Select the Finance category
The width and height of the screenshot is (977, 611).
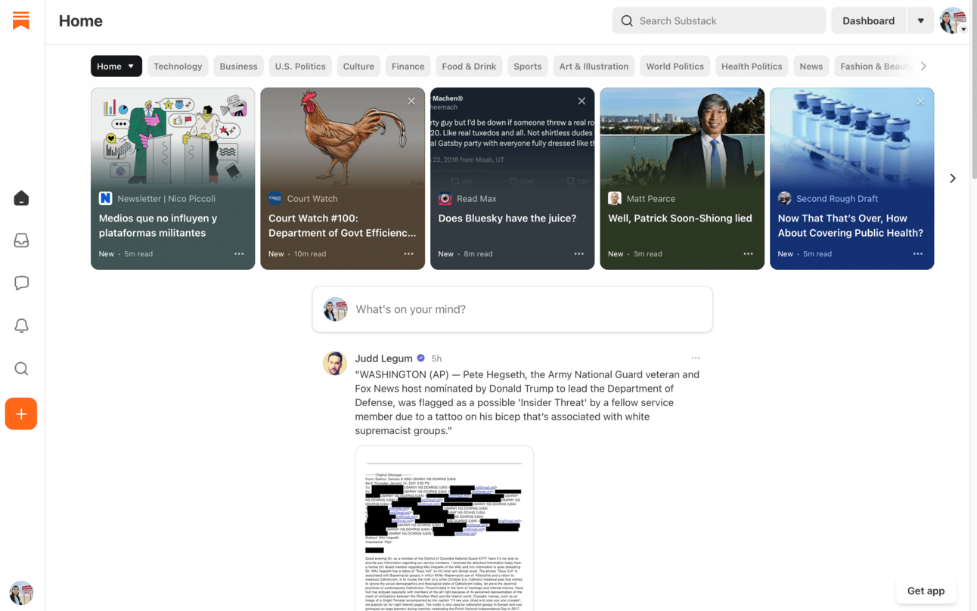point(408,67)
